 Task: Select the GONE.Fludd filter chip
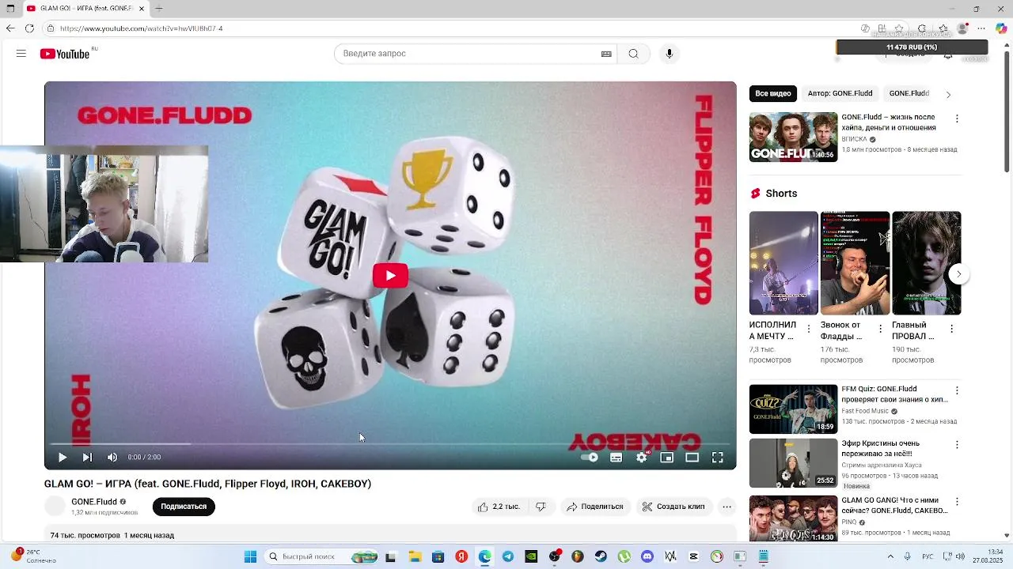click(909, 93)
